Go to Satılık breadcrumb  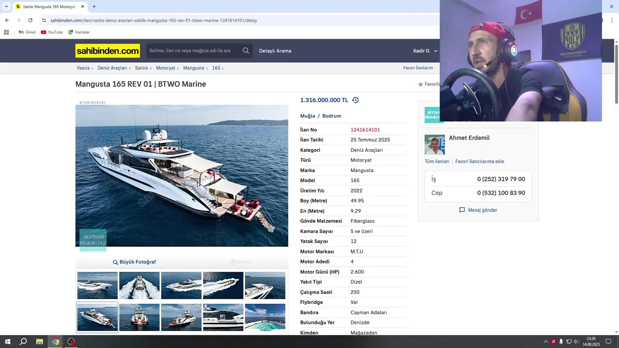pyautogui.click(x=141, y=68)
